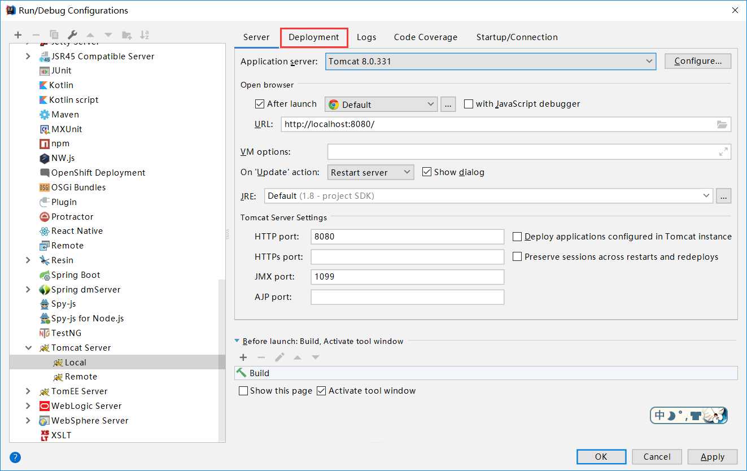The image size is (747, 471).
Task: Open the On 'Update' action Restart server dropdown
Action: pos(370,172)
